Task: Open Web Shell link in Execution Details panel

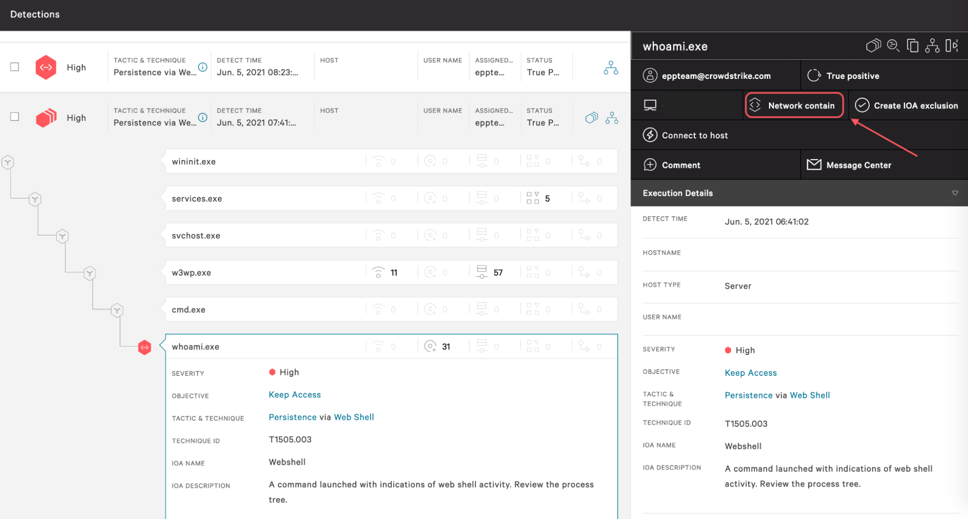Action: tap(810, 395)
